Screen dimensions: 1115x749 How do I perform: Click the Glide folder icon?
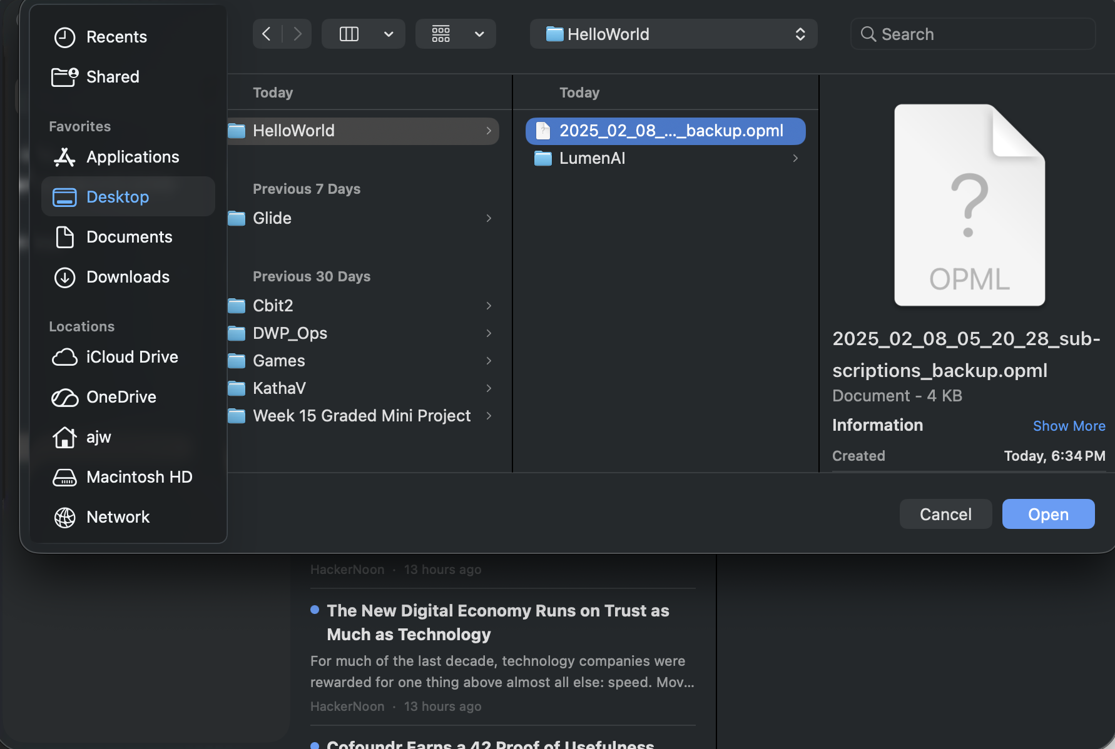[x=237, y=218]
